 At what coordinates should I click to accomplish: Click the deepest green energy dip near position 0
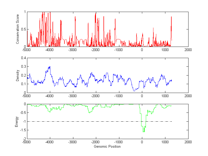[x=144, y=132]
